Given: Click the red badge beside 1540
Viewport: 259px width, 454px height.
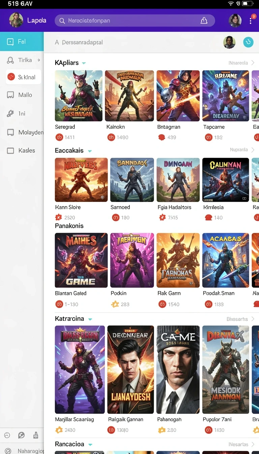Looking at the screenshot, I should pos(162,304).
